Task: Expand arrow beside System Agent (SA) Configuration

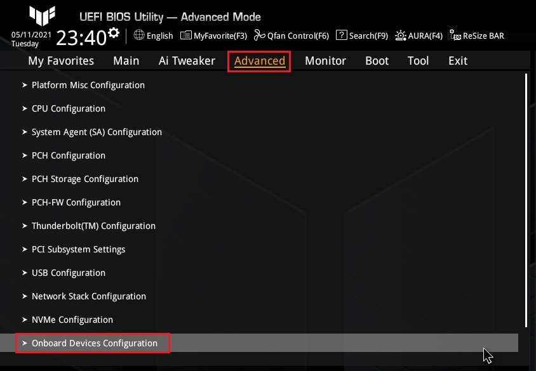Action: coord(24,132)
